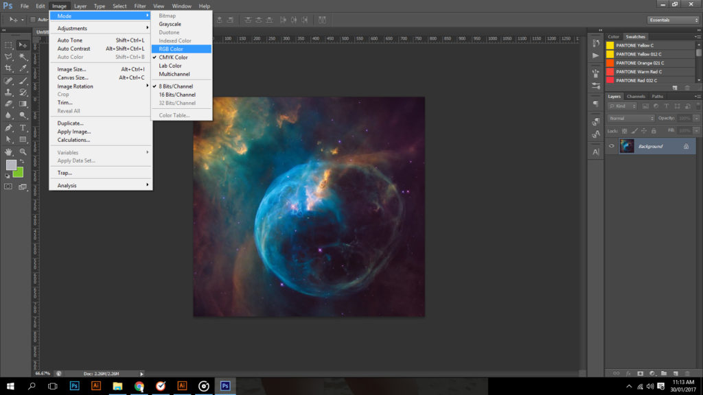Screen dimensions: 703x395
Task: Select the Horizontal Type tool
Action: (x=23, y=128)
